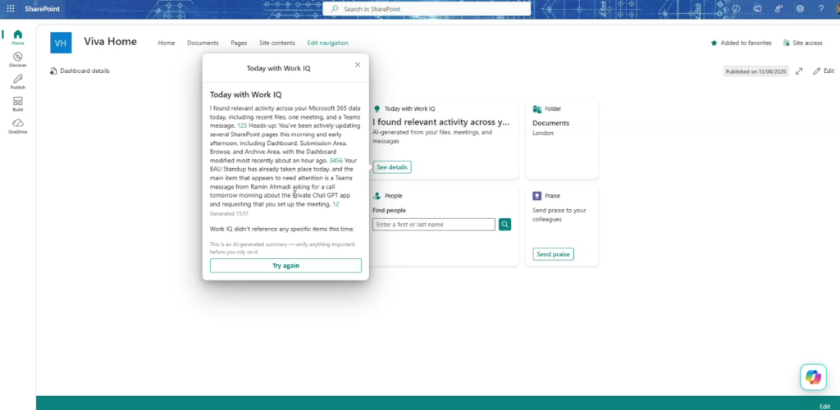Click the search submit button in People card
This screenshot has height=410, width=840.
click(504, 224)
